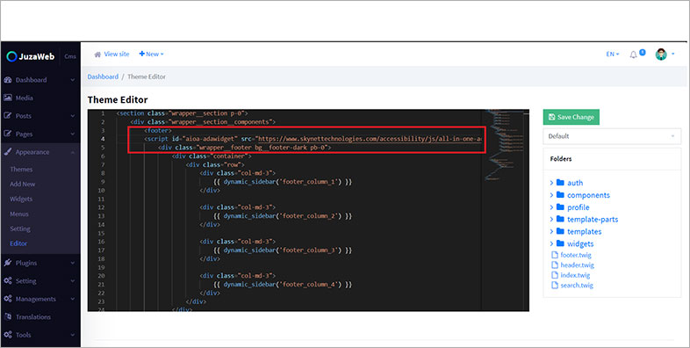Select the Editor submenu item

coord(18,243)
